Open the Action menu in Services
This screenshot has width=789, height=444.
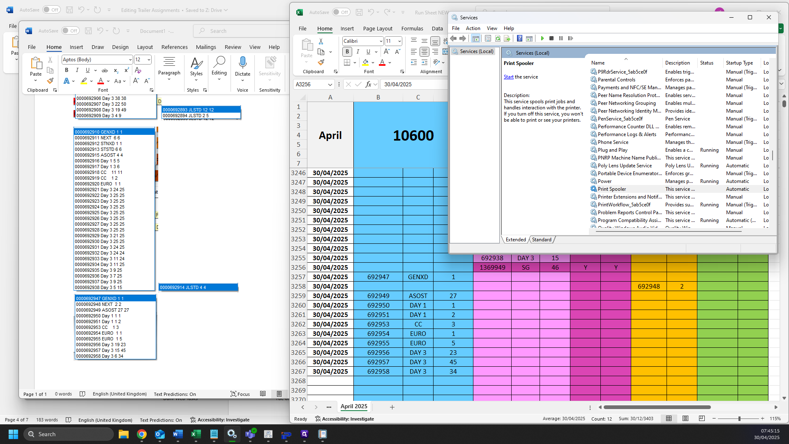(x=473, y=28)
